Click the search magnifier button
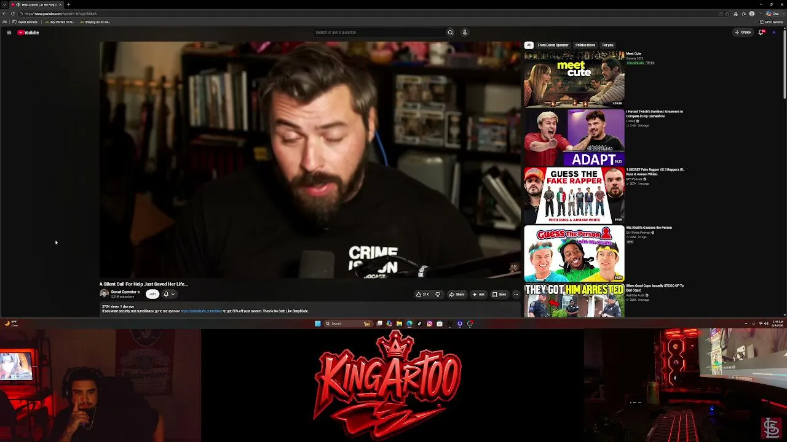This screenshot has height=442, width=787. click(x=450, y=33)
